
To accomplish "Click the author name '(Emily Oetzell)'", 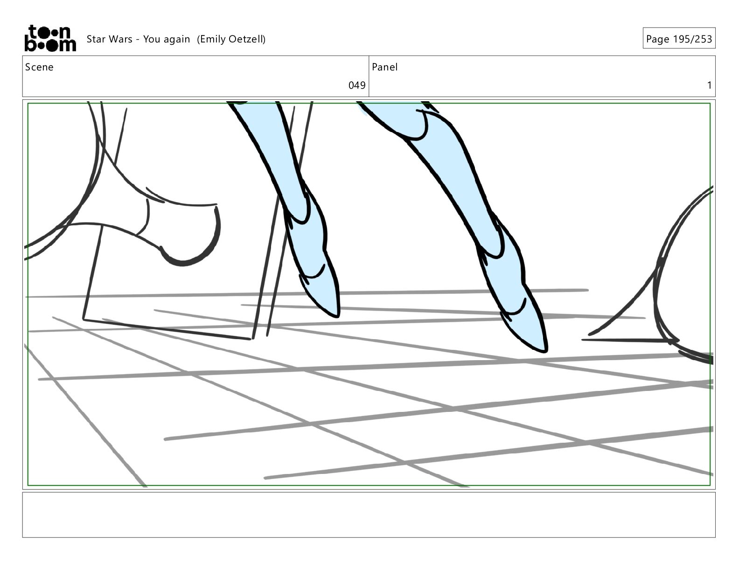I will click(x=231, y=39).
